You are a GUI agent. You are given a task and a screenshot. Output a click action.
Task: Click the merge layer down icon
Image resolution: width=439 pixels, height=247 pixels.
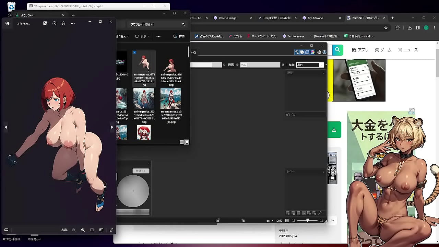(304, 213)
